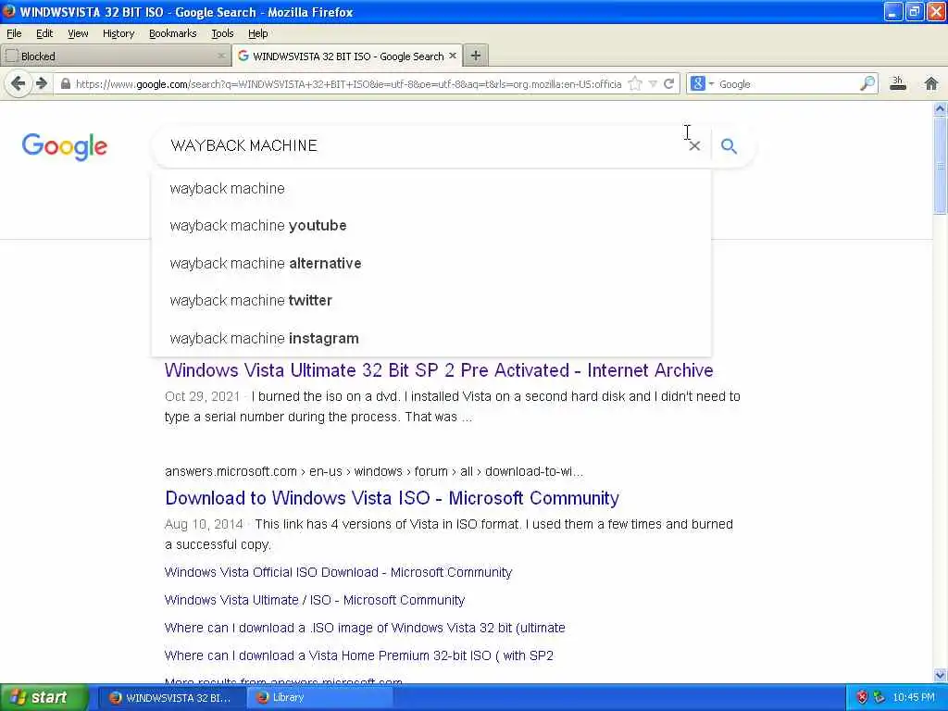The height and width of the screenshot is (711, 948).
Task: Choose 'wayback machine alternative' suggestion
Action: 431,263
